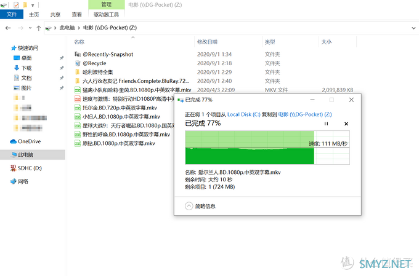Go up one folder level
419x276 pixels.
(38, 28)
